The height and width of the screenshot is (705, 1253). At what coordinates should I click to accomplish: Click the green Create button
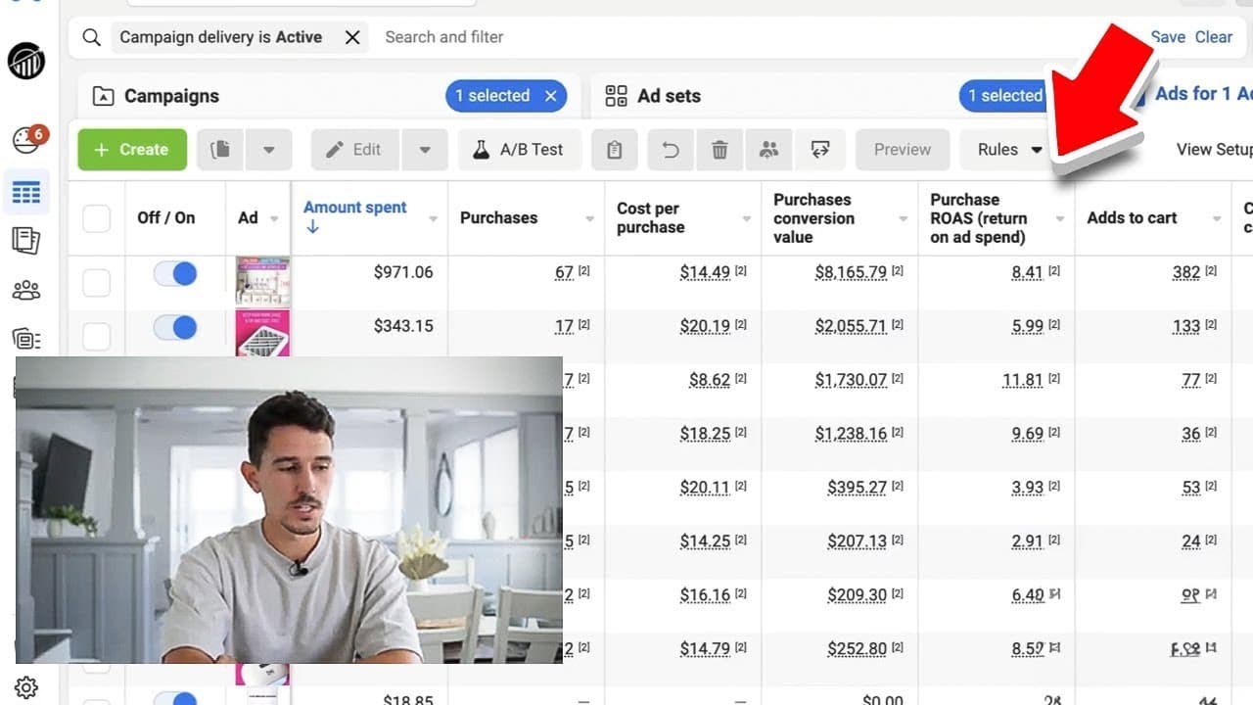pyautogui.click(x=132, y=150)
